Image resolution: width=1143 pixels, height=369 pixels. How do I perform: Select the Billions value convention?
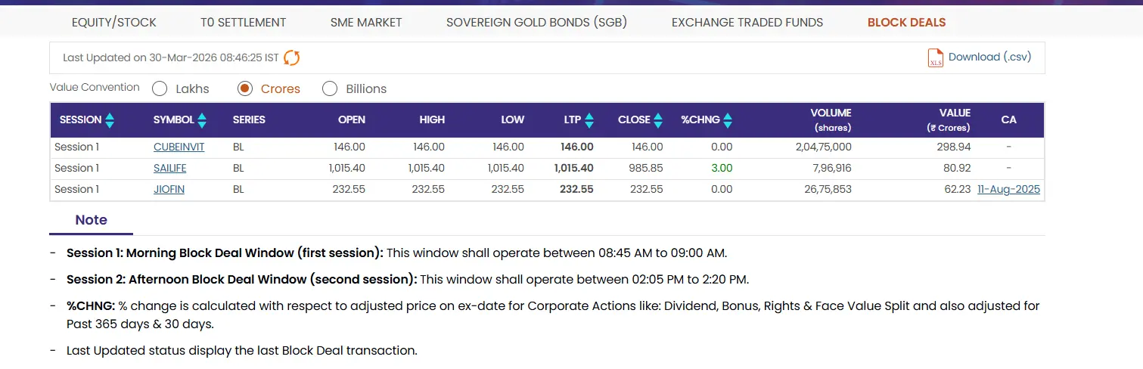tap(330, 88)
